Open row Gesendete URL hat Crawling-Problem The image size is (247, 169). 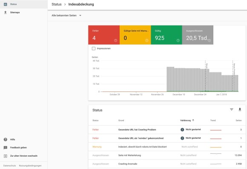[x=167, y=130]
